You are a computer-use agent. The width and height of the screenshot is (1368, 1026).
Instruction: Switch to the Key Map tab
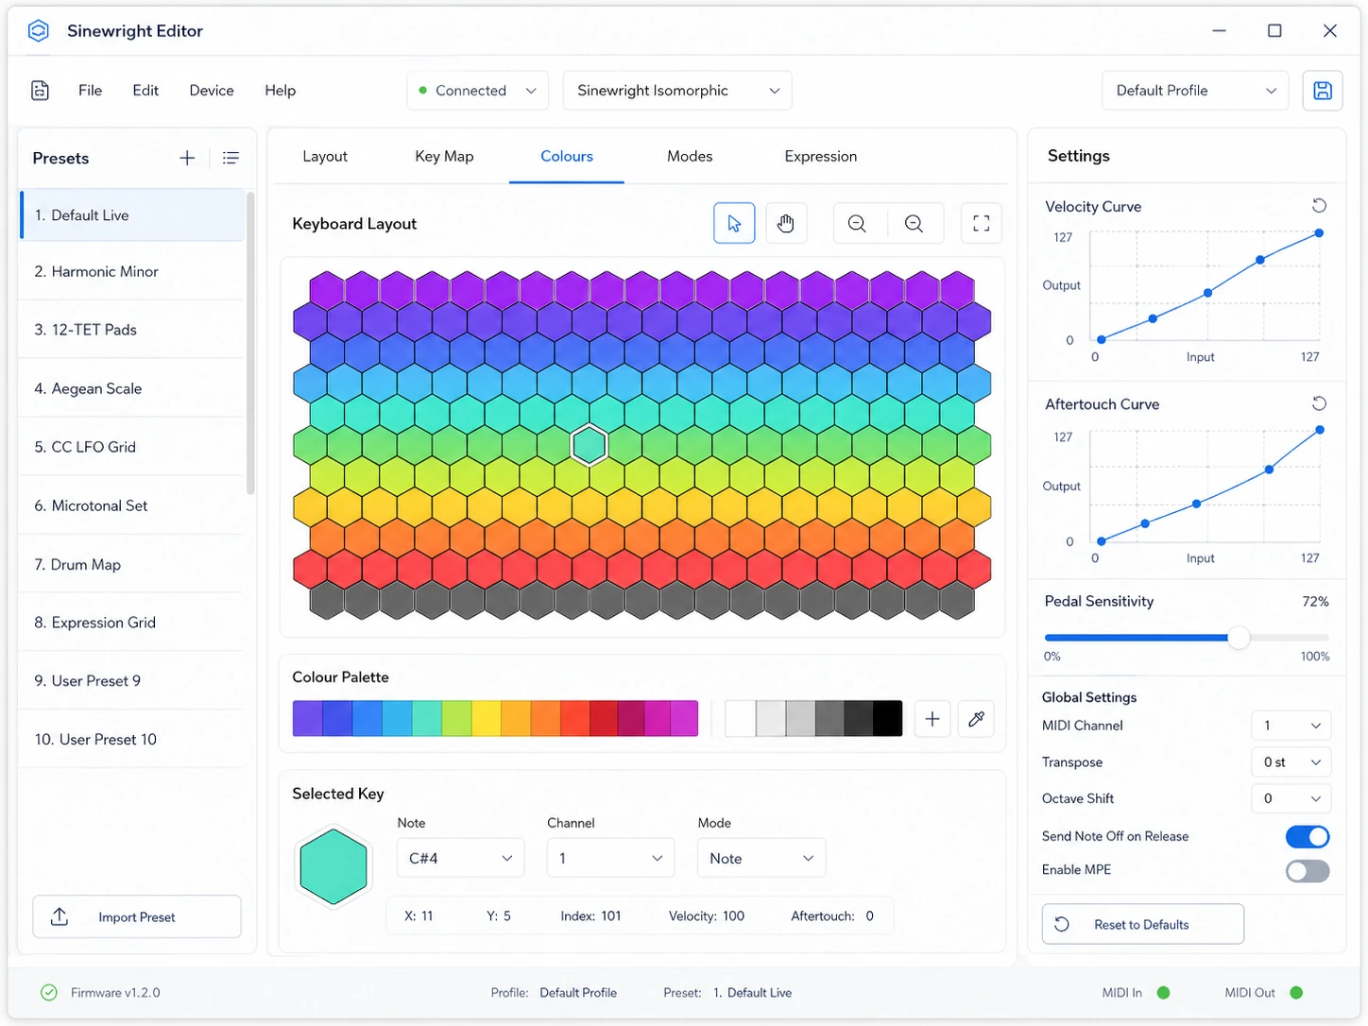click(x=444, y=156)
